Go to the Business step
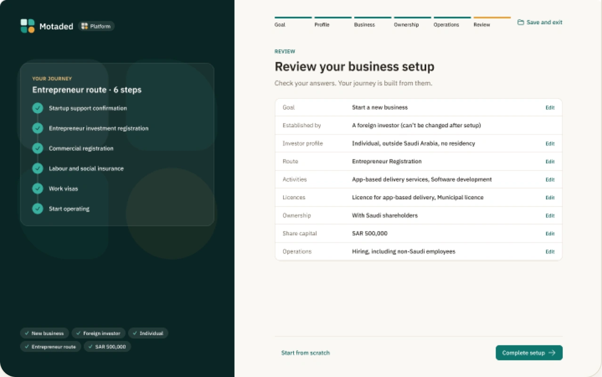 coord(373,22)
